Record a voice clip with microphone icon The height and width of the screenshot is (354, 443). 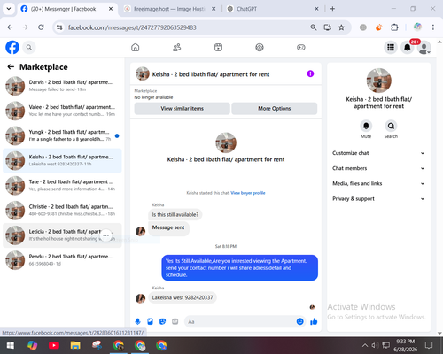(137, 321)
